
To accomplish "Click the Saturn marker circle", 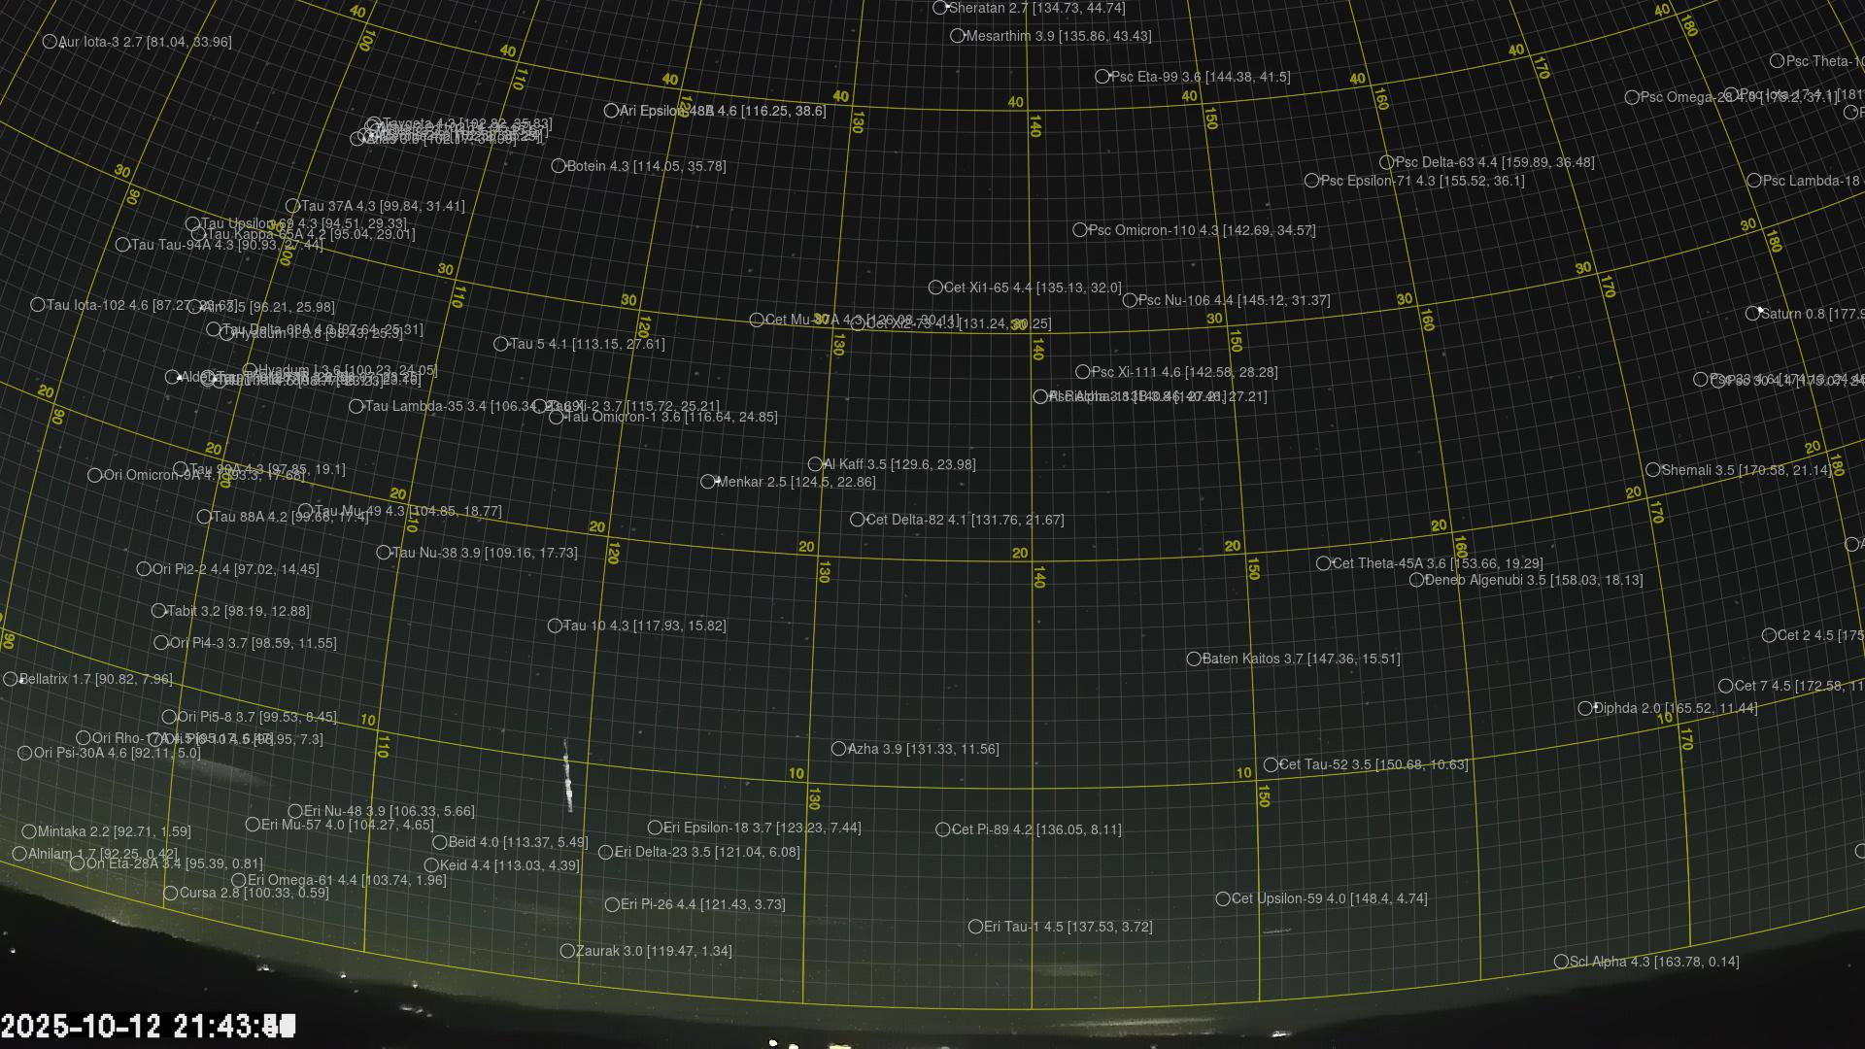I will pos(1752,314).
